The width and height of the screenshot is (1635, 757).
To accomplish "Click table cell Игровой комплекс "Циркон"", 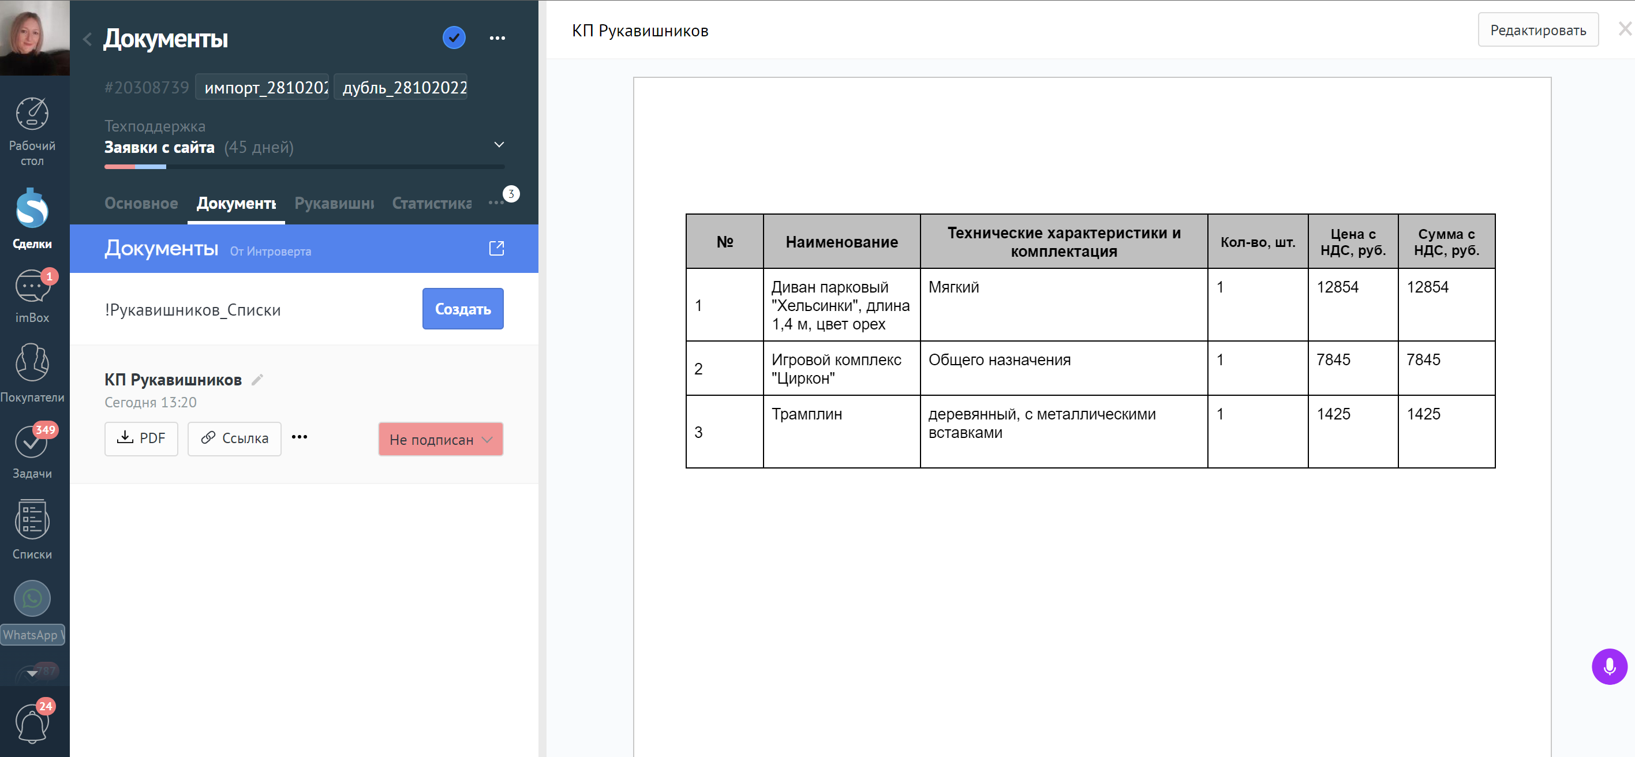I will (x=841, y=369).
